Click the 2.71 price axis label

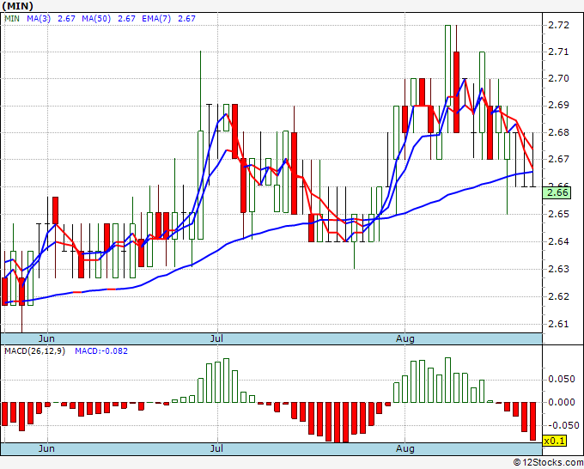tap(559, 52)
